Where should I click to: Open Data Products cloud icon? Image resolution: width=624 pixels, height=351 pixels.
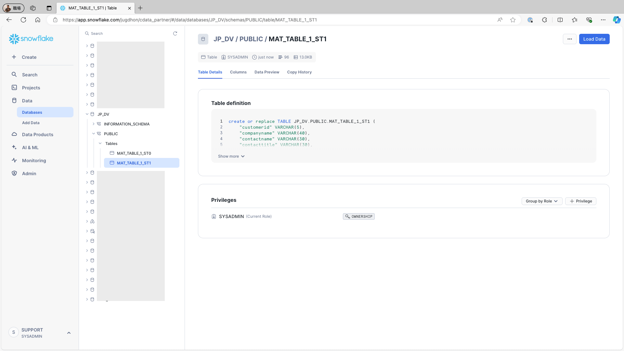14,135
